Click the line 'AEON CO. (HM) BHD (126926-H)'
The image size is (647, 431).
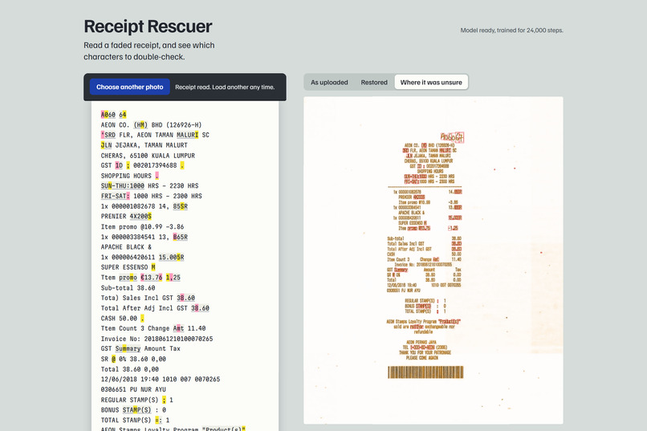[151, 124]
